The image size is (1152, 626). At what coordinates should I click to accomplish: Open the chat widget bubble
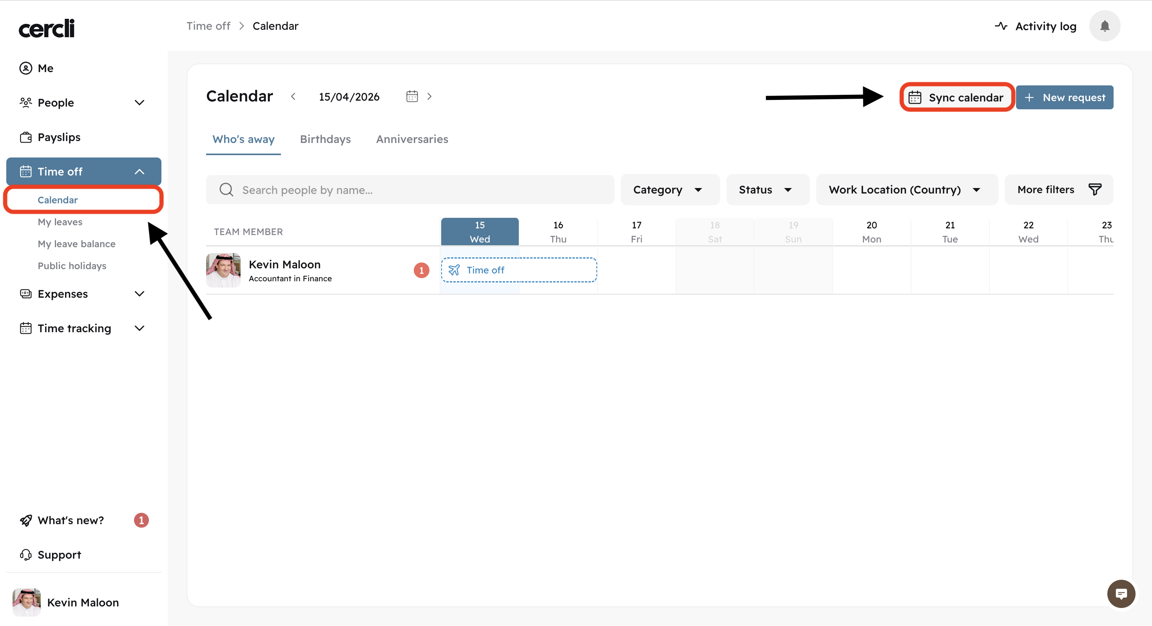[1121, 594]
